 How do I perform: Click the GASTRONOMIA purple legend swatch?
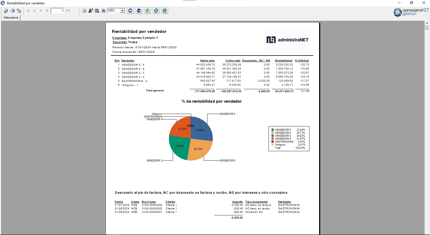273,142
